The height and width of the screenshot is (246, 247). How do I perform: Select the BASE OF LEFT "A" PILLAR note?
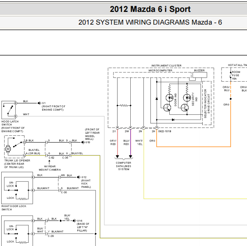(83, 227)
